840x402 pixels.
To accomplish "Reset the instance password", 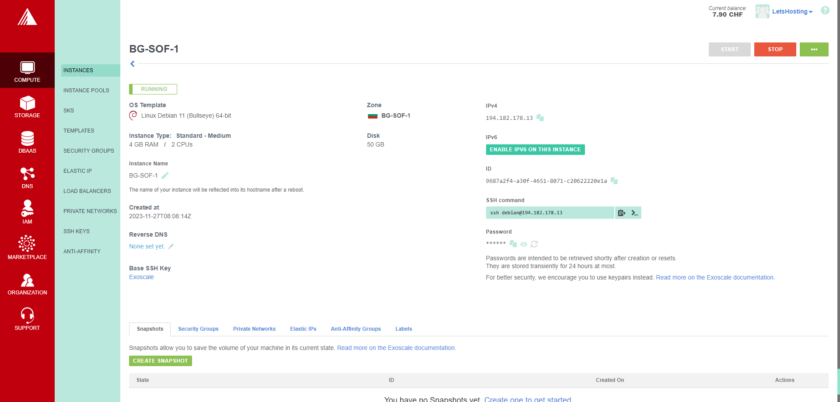I will click(x=534, y=244).
